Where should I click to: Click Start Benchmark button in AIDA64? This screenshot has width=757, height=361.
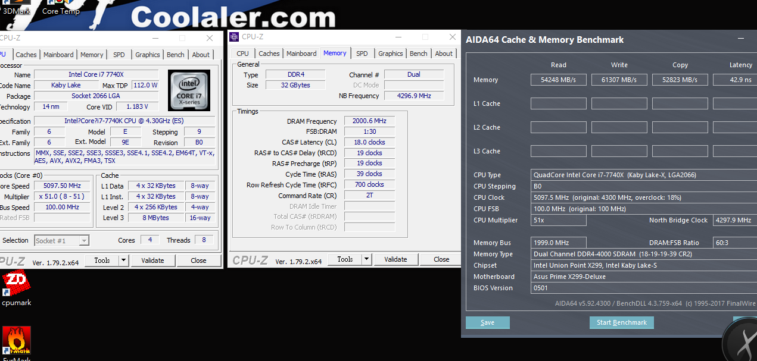[622, 322]
